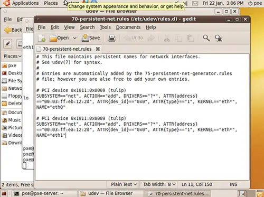Click the NAME="eth1" line in editor
The image size is (264, 197).
[x=51, y=135]
